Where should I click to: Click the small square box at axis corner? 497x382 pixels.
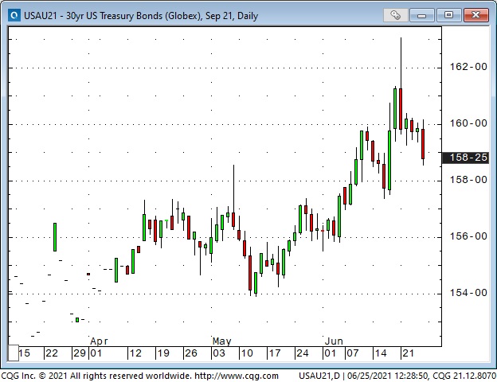coord(13,353)
